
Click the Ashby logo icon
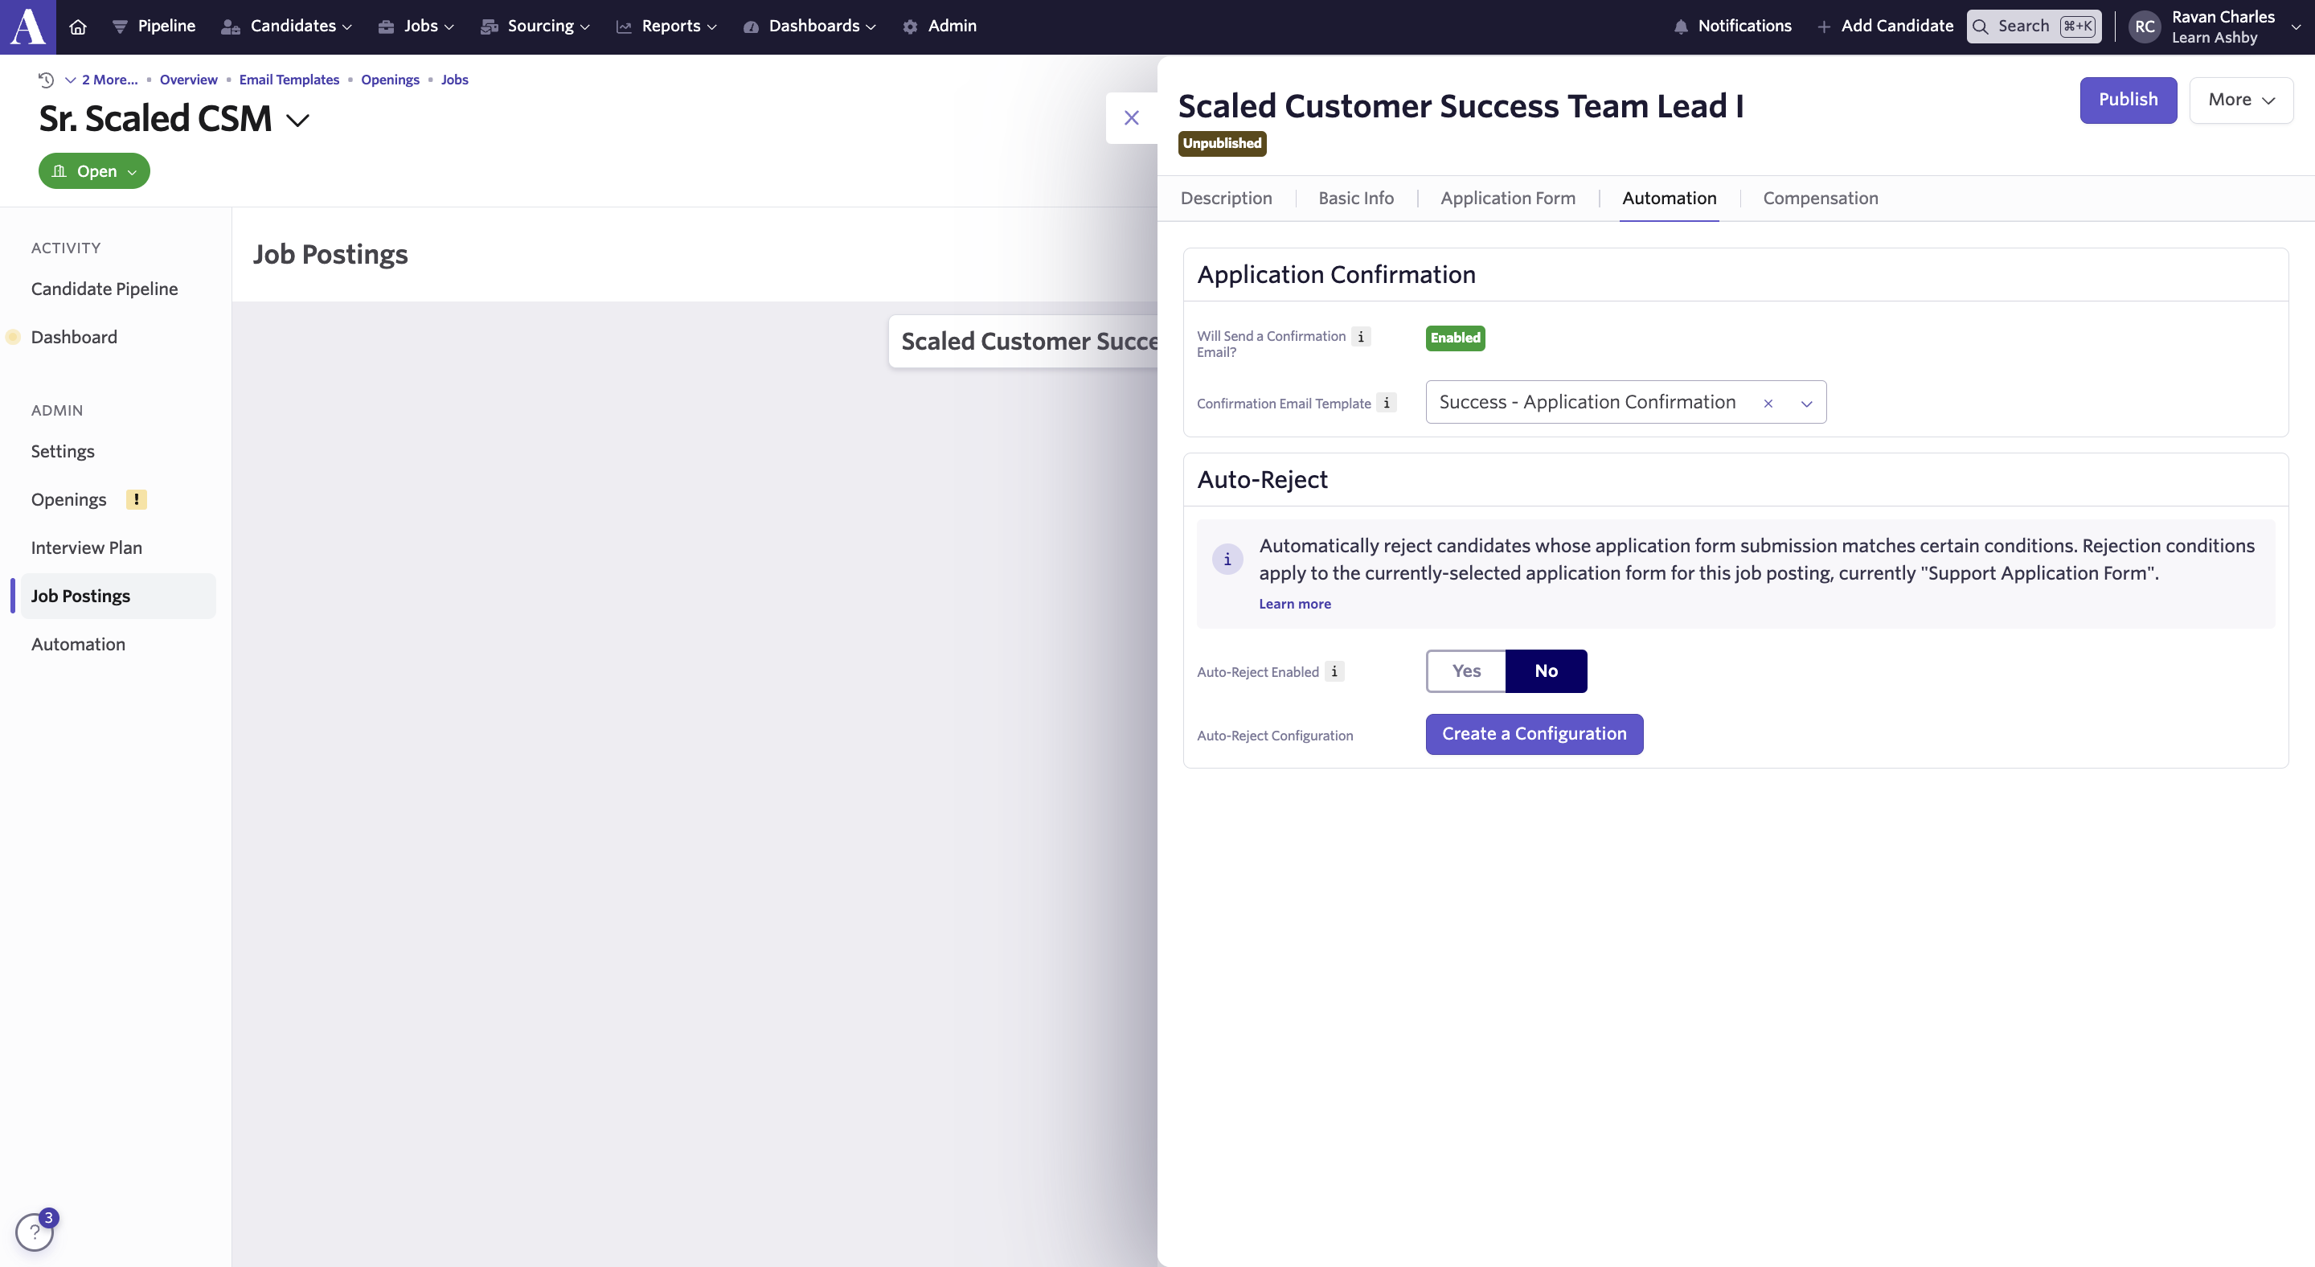tap(27, 26)
